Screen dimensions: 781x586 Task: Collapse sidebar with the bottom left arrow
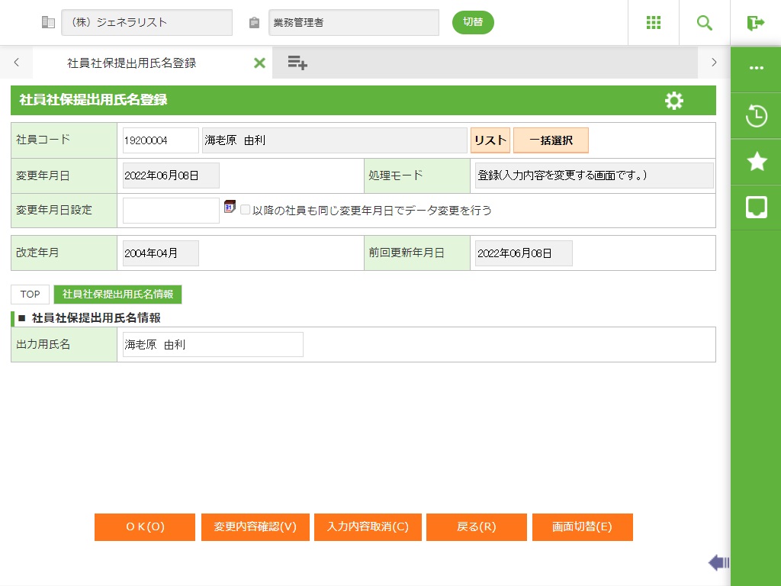pos(718,563)
